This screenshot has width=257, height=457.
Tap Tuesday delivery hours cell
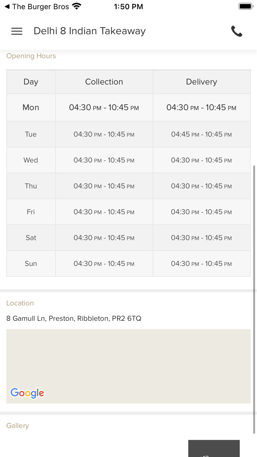coord(201,134)
